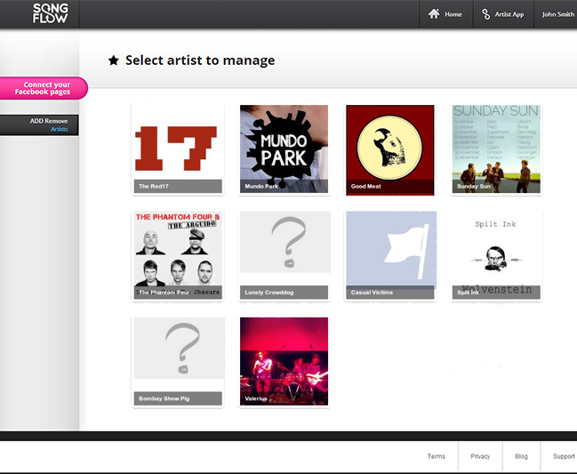
Task: Click the Privacy footer link
Action: pos(480,456)
